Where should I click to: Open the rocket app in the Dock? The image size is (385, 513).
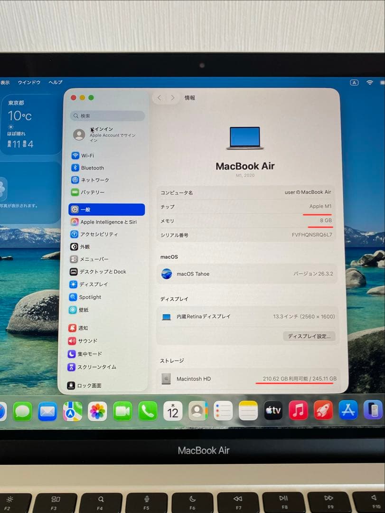[x=323, y=410]
